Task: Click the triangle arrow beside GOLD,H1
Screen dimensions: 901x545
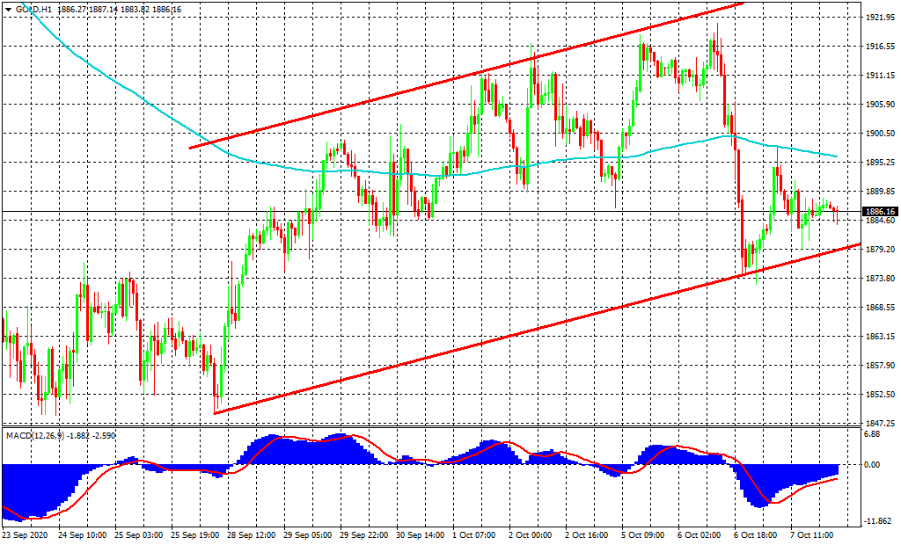Action: 8,9
